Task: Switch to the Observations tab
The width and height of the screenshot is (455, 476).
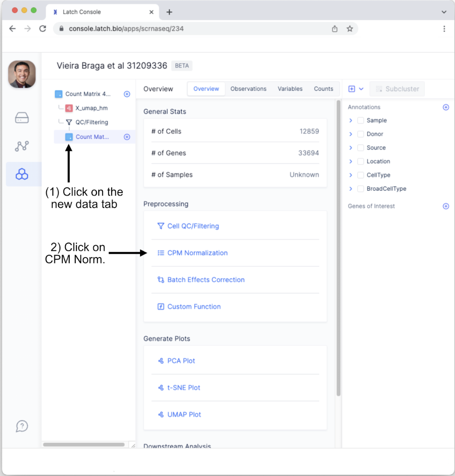Action: point(248,89)
